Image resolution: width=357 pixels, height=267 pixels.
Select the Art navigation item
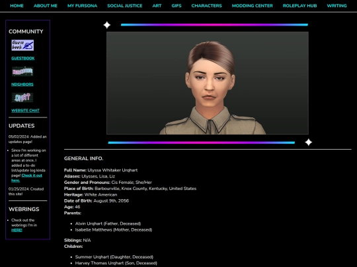pyautogui.click(x=157, y=6)
